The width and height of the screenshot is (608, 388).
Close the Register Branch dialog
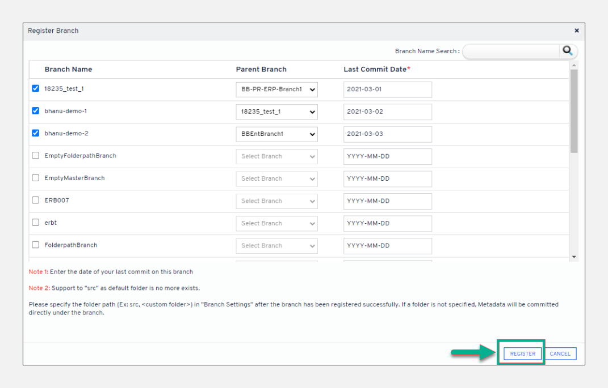[576, 31]
